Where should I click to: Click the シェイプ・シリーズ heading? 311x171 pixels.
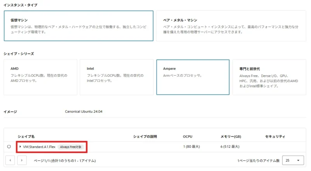(19, 54)
